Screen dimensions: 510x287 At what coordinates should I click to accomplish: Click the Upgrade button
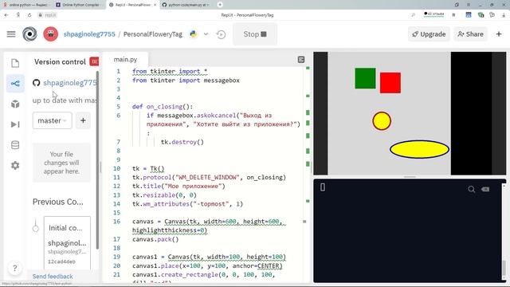[x=429, y=34]
